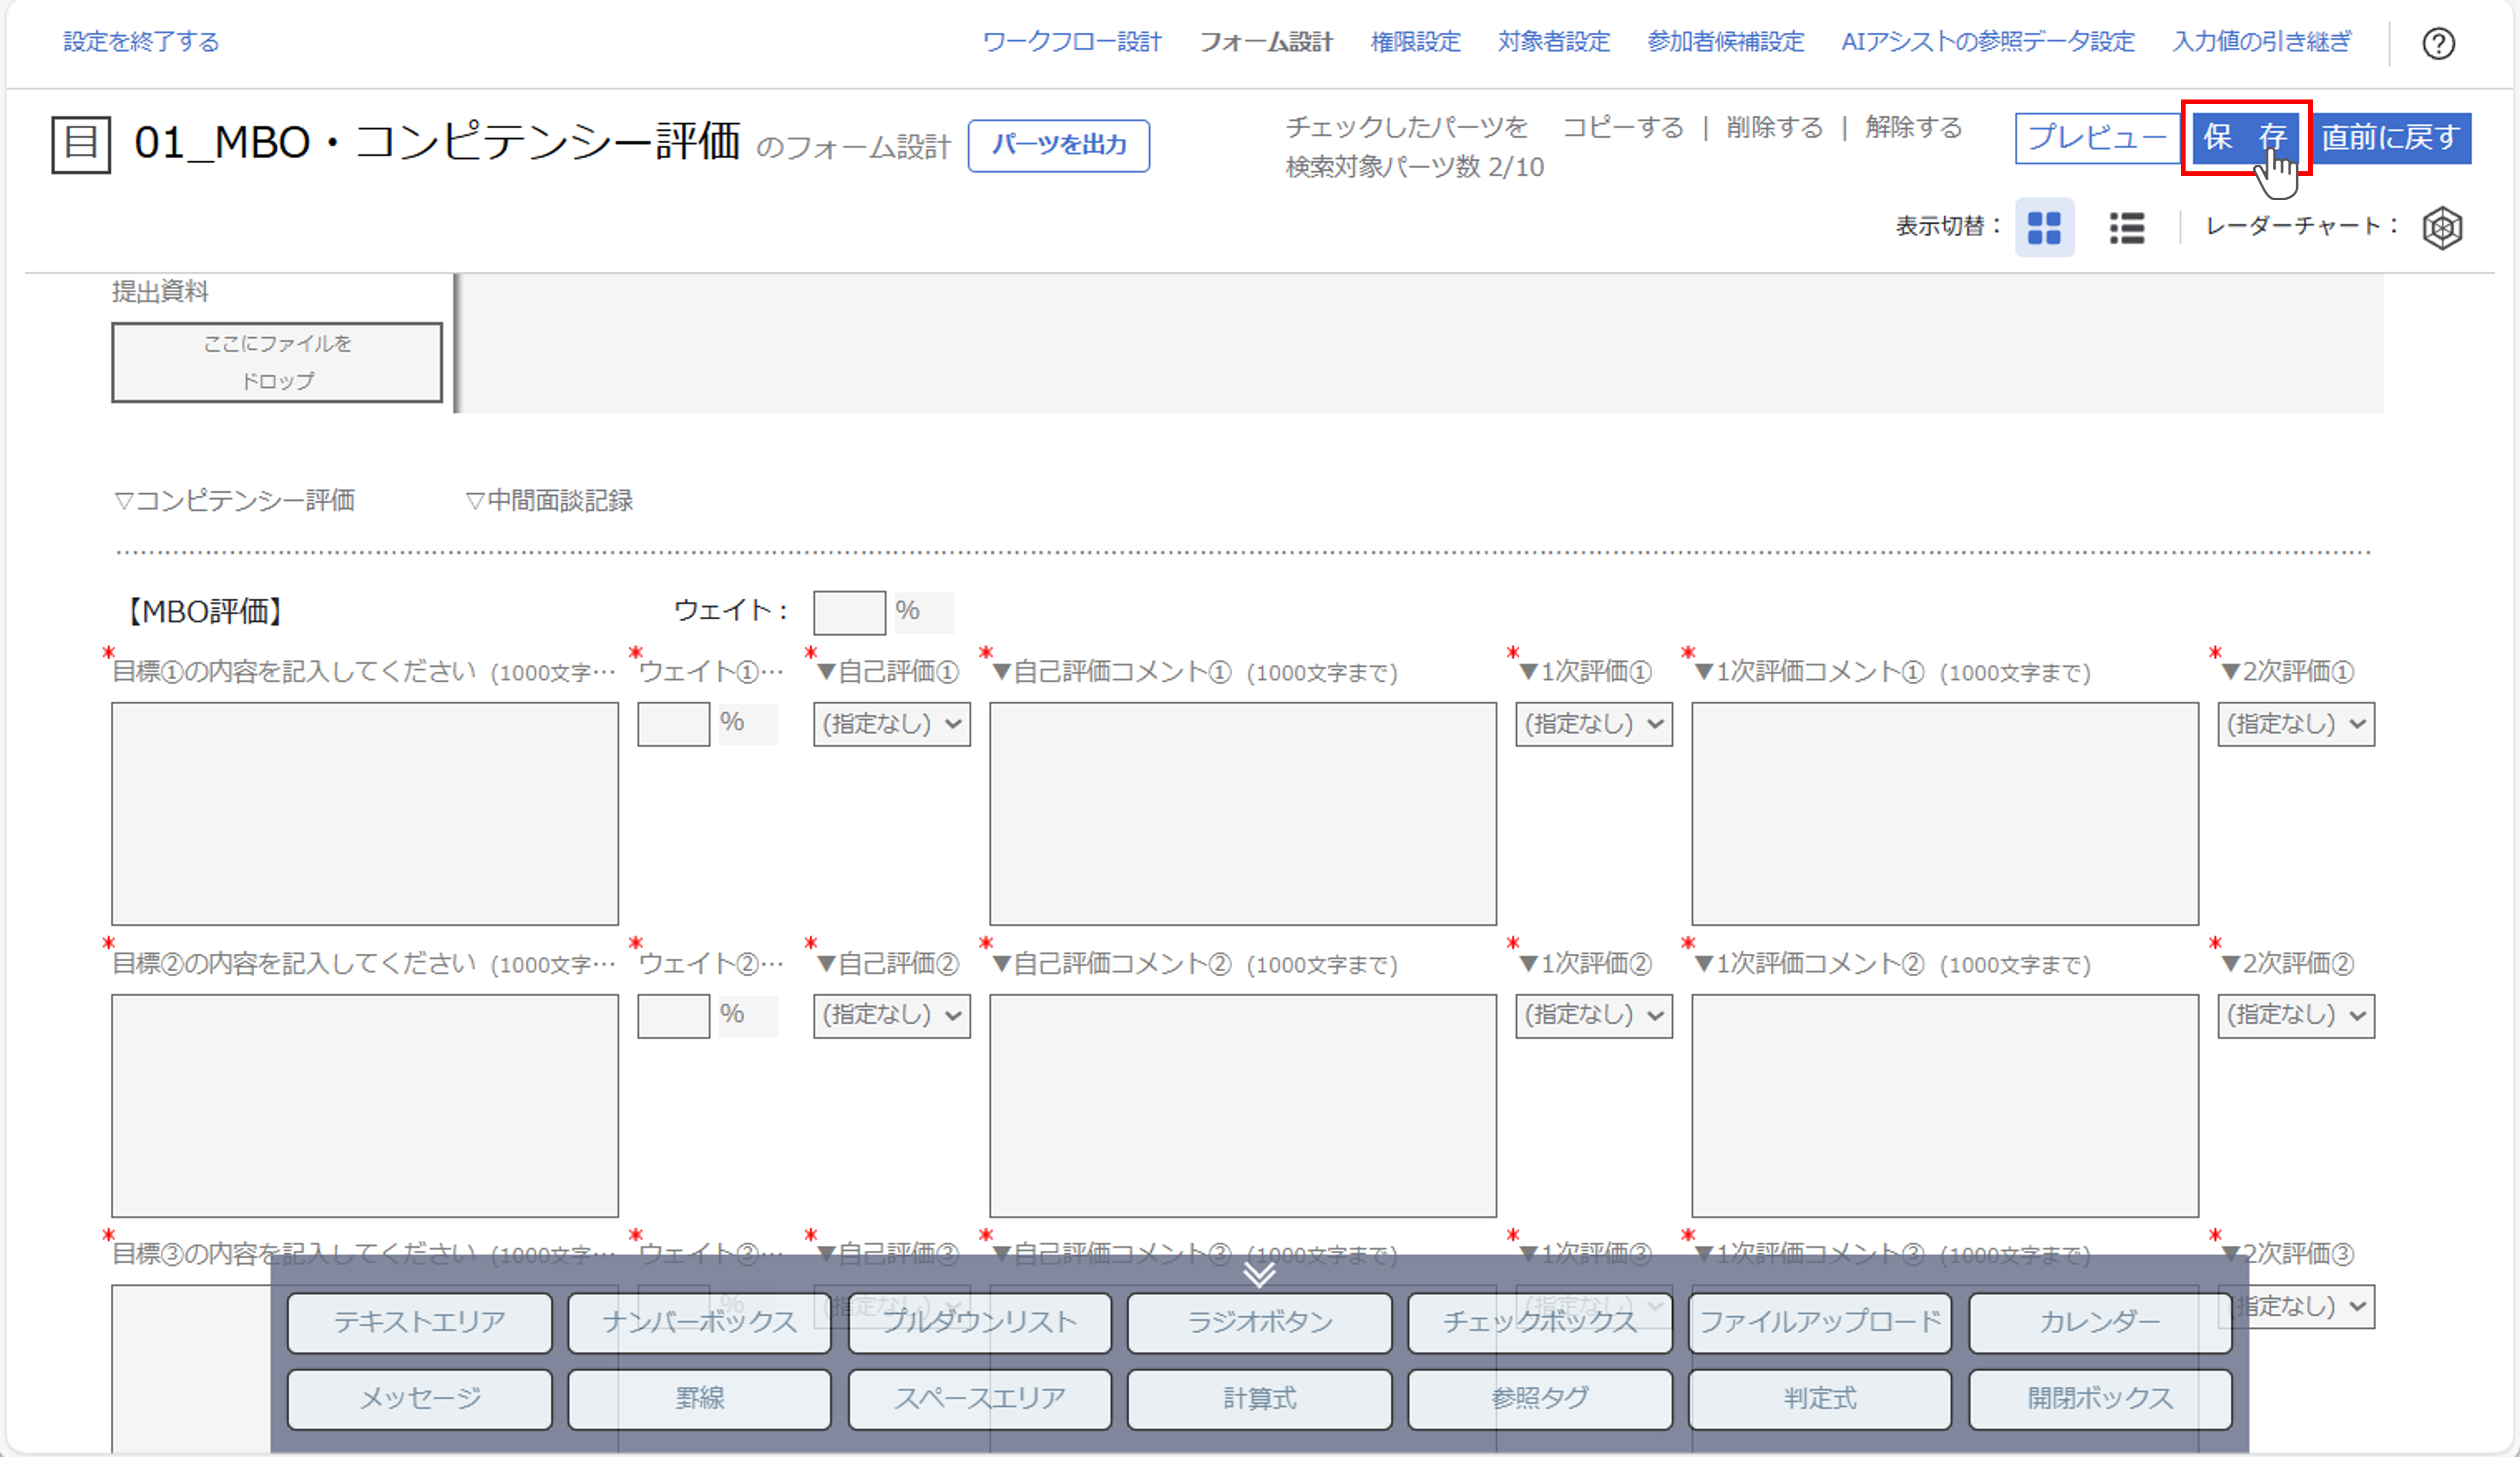Open the レーダーチャート settings icon
2520x1457 pixels.
(x=2443, y=228)
